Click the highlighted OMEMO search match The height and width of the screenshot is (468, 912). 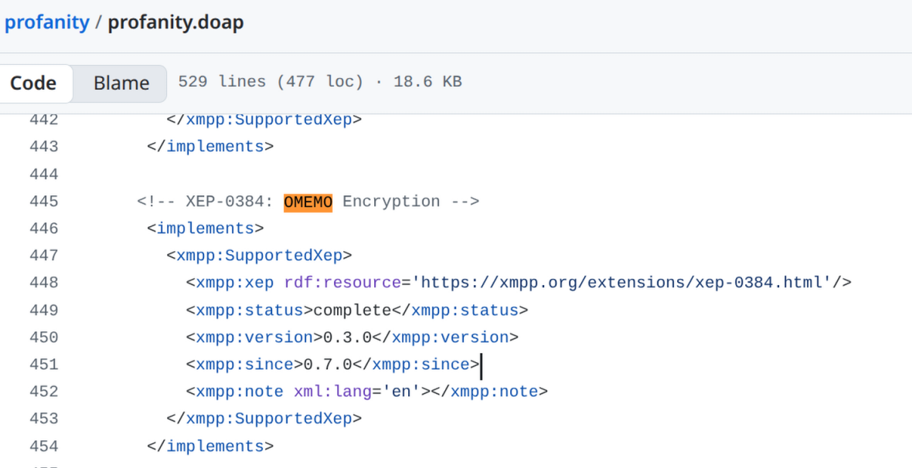(308, 202)
